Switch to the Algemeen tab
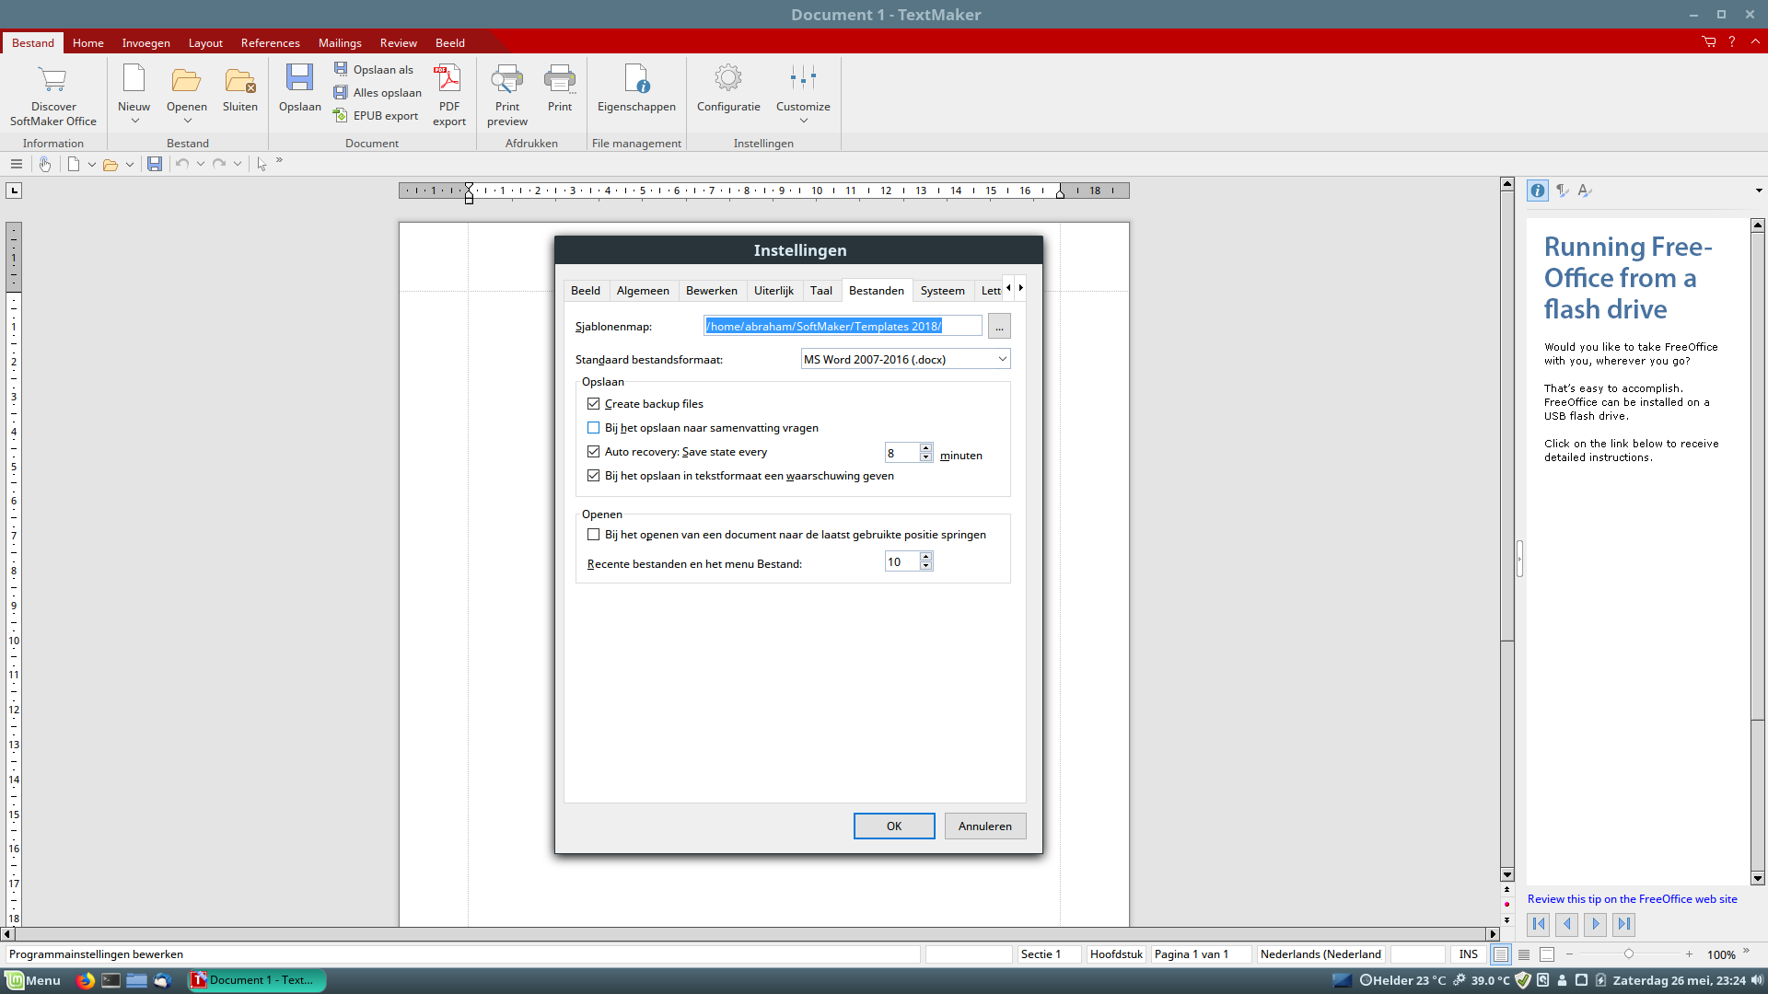The height and width of the screenshot is (994, 1768). [x=643, y=291]
